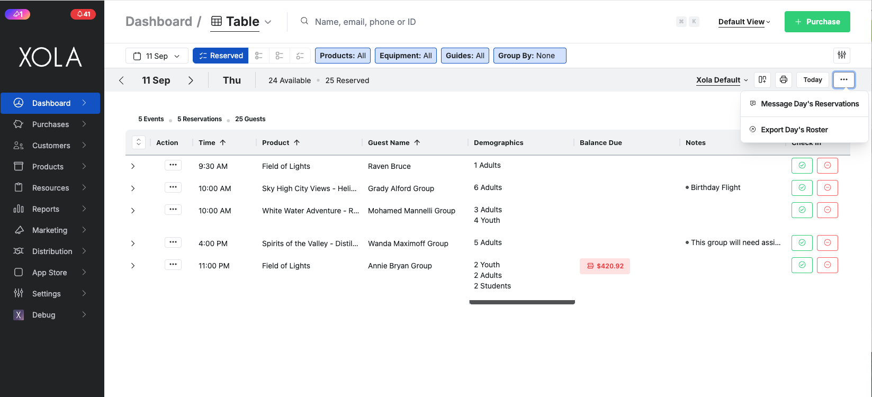Select Message Day's Reservations menu item
This screenshot has height=397, width=872.
(x=804, y=104)
